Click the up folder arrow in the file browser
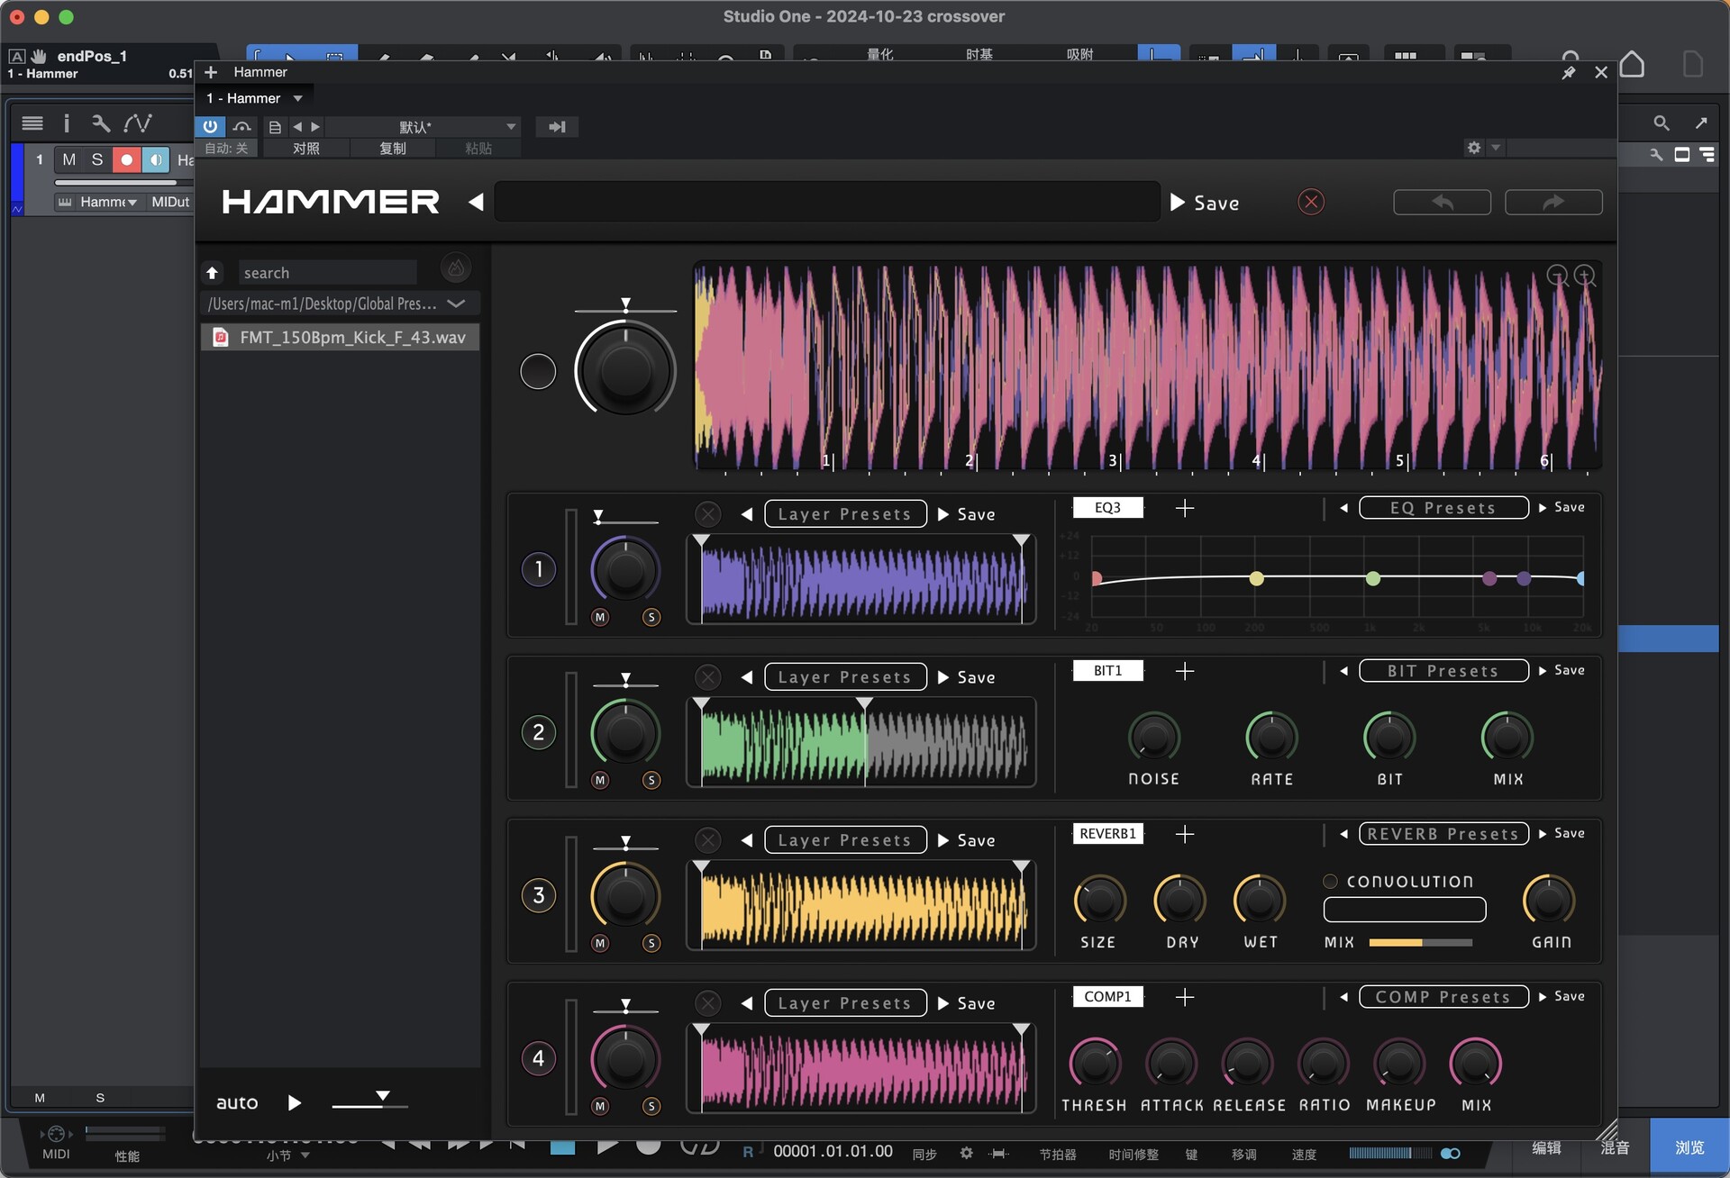The image size is (1730, 1178). 213,272
